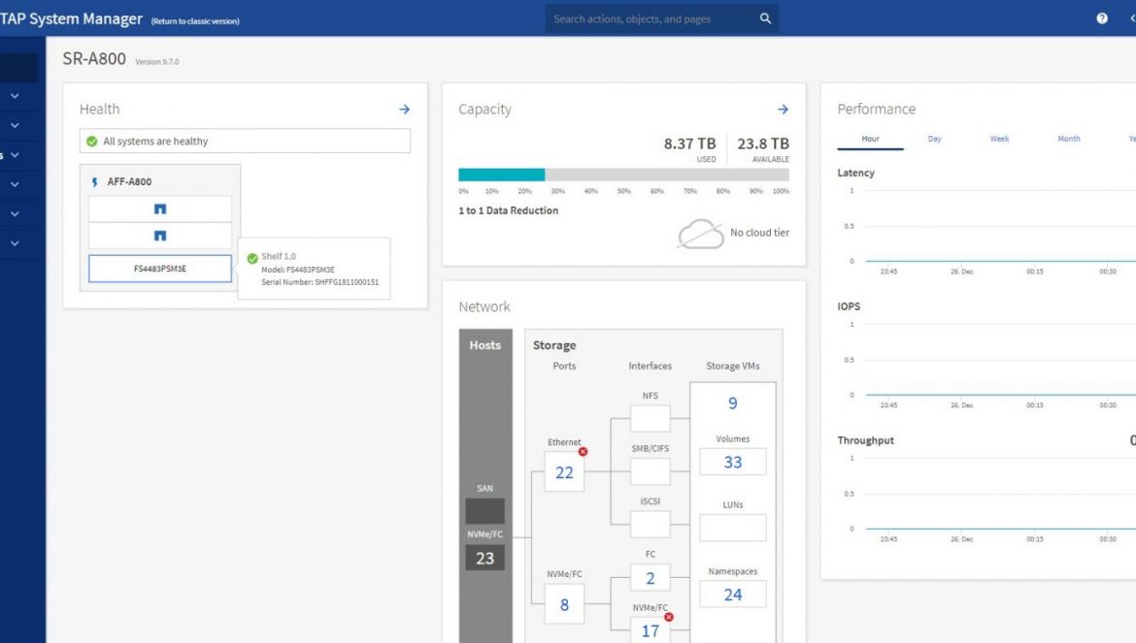Open the NVMe/FC hosts count 23

(484, 559)
